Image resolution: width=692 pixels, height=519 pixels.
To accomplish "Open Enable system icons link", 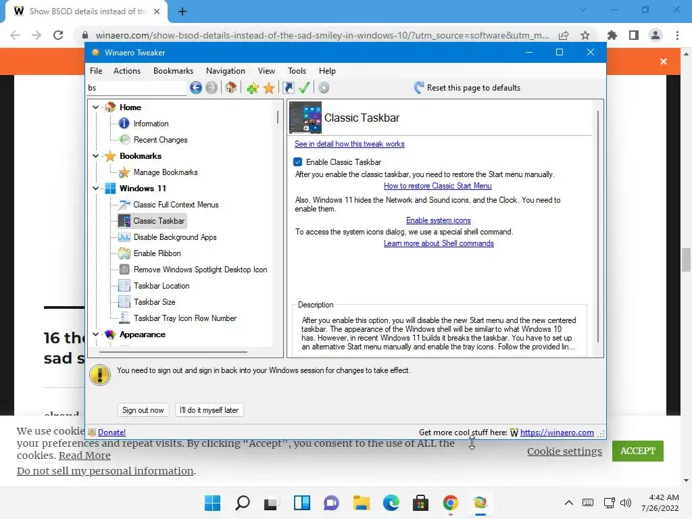I will pyautogui.click(x=438, y=220).
